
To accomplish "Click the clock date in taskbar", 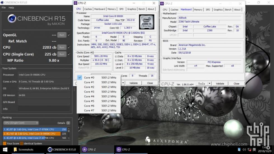I will (x=265, y=151).
